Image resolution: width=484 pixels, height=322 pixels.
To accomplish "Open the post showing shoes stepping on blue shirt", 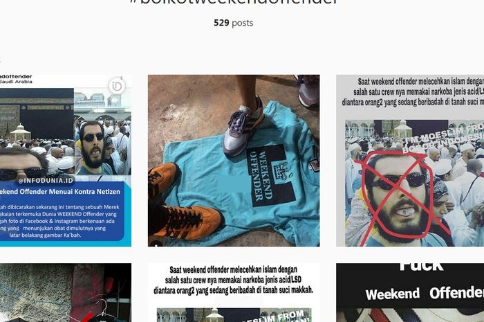I will [234, 161].
